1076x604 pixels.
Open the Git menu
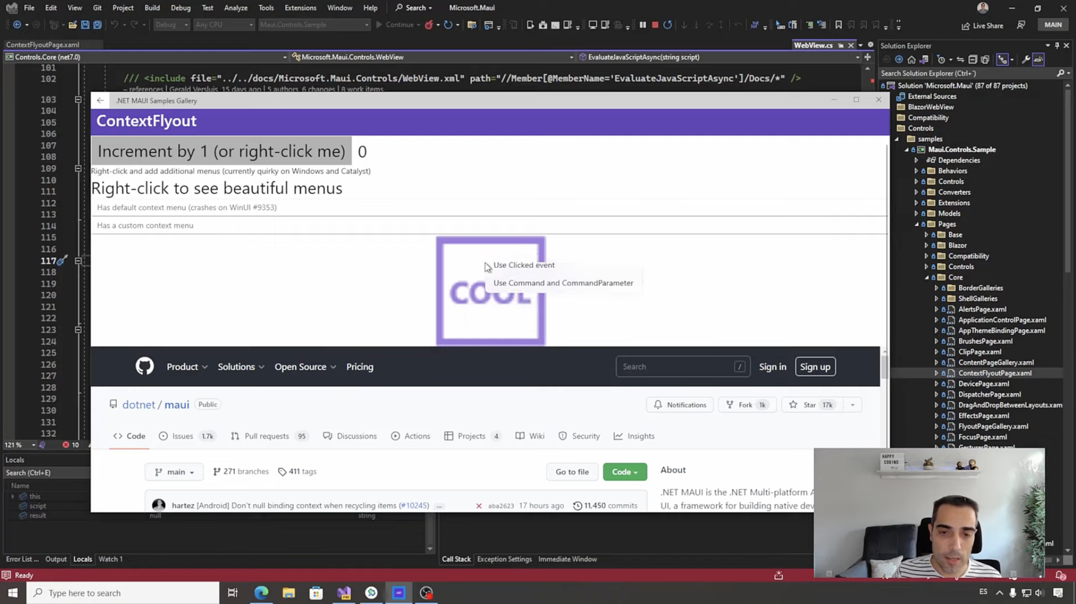(x=97, y=8)
